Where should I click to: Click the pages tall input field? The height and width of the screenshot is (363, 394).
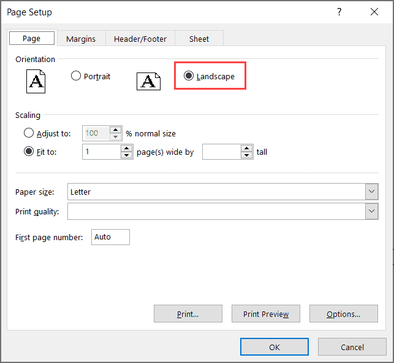(x=221, y=152)
